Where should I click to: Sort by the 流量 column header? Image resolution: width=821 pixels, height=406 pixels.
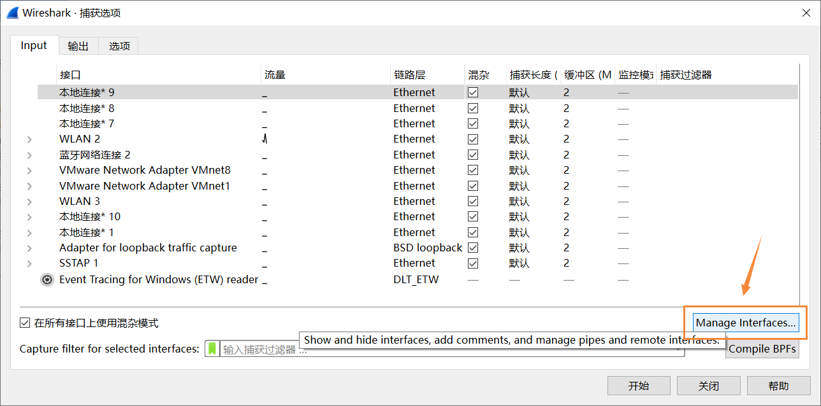tap(326, 74)
